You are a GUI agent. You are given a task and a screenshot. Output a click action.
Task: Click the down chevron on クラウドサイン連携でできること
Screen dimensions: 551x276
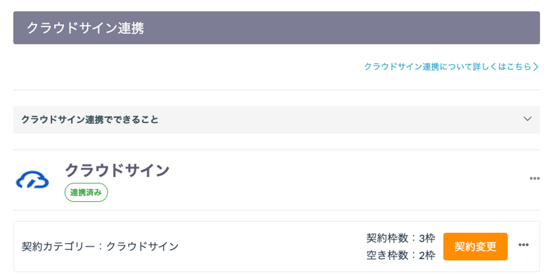click(528, 119)
